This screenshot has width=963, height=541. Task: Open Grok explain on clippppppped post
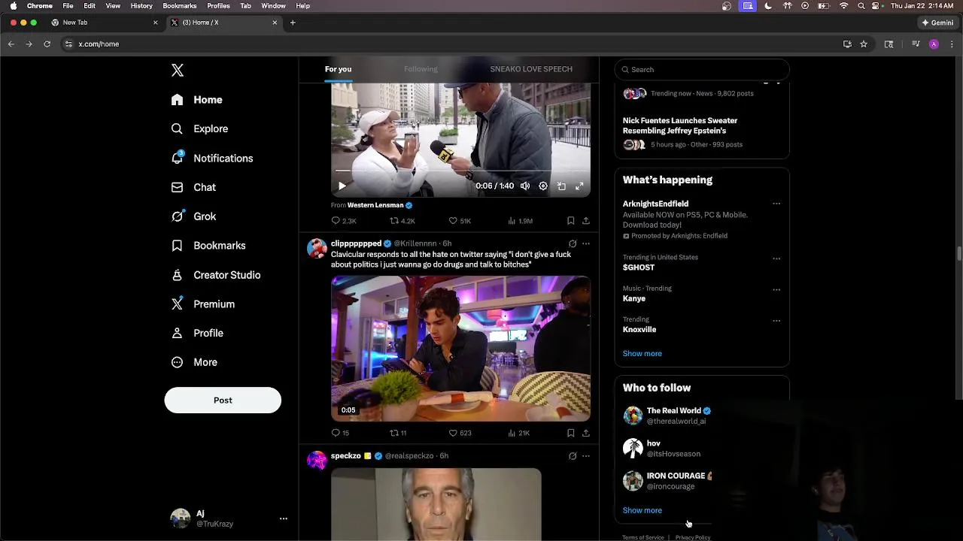click(573, 243)
